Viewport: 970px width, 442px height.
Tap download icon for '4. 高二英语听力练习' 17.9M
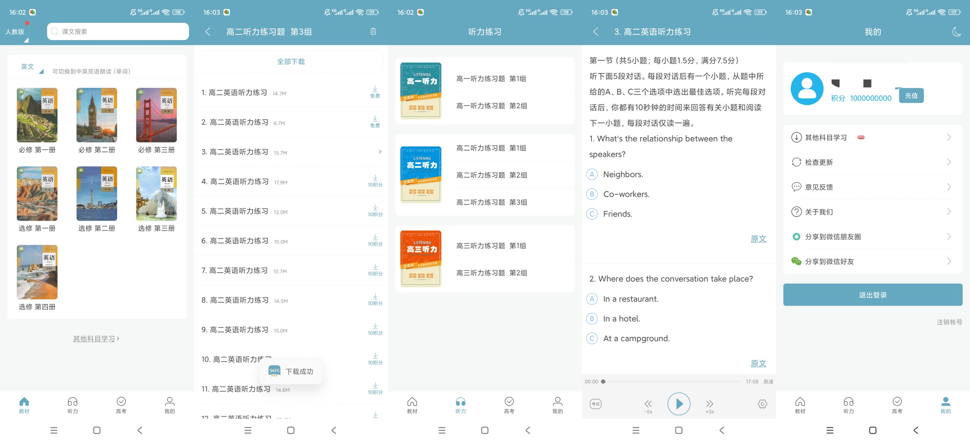point(375,181)
